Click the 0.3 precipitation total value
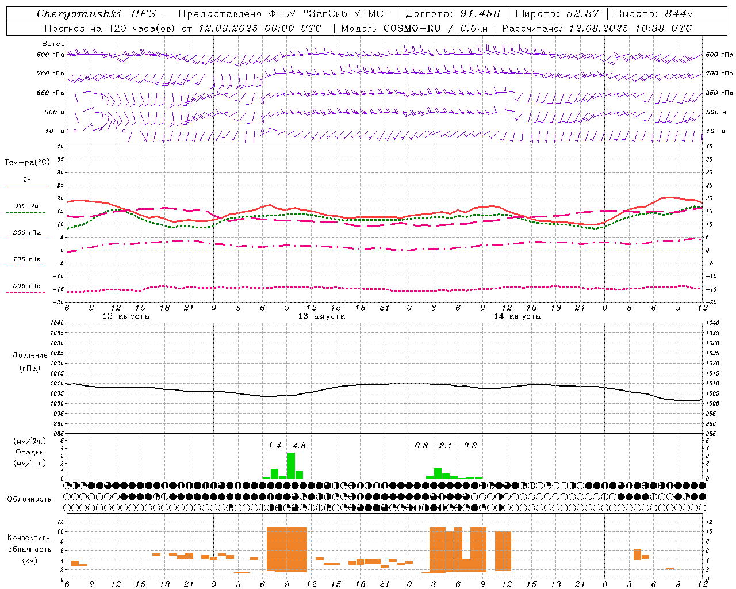Screen dimensions: 736x589 pyautogui.click(x=421, y=445)
